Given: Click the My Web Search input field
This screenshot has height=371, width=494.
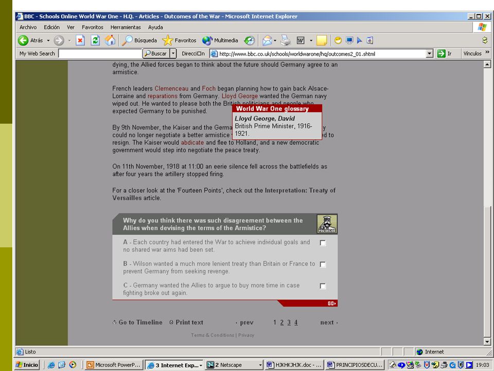Looking at the screenshot, I should click(100, 54).
